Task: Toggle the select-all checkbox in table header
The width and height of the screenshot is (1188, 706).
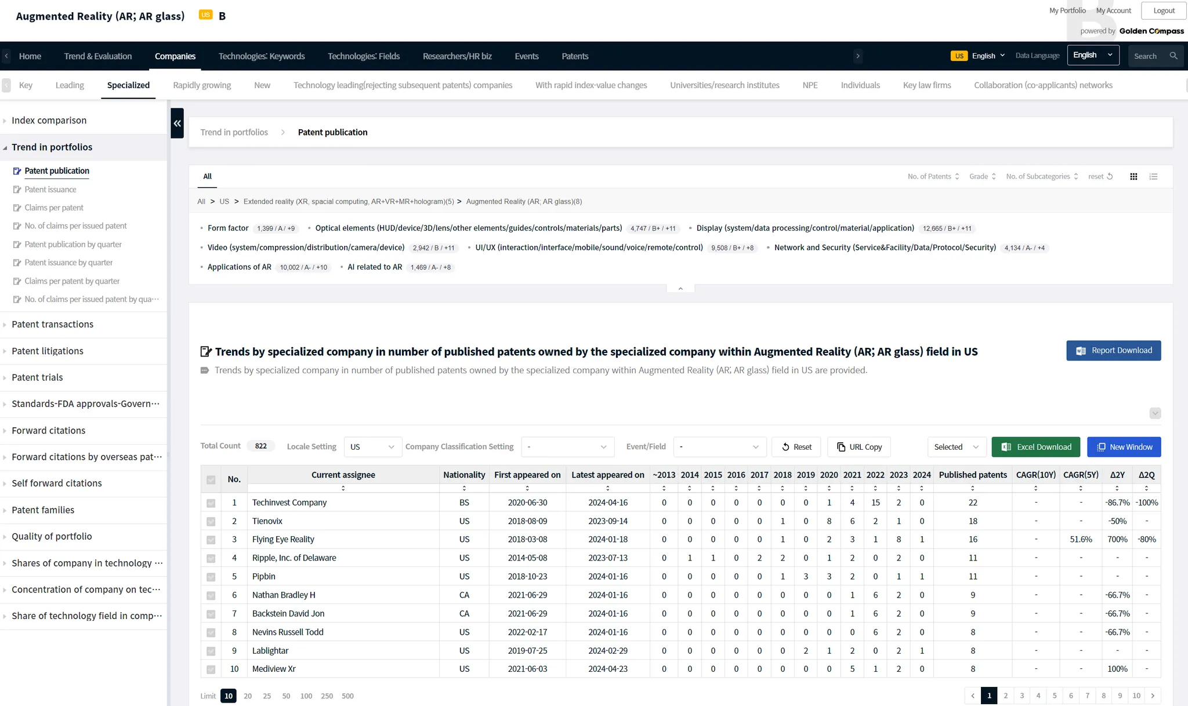Action: tap(211, 479)
